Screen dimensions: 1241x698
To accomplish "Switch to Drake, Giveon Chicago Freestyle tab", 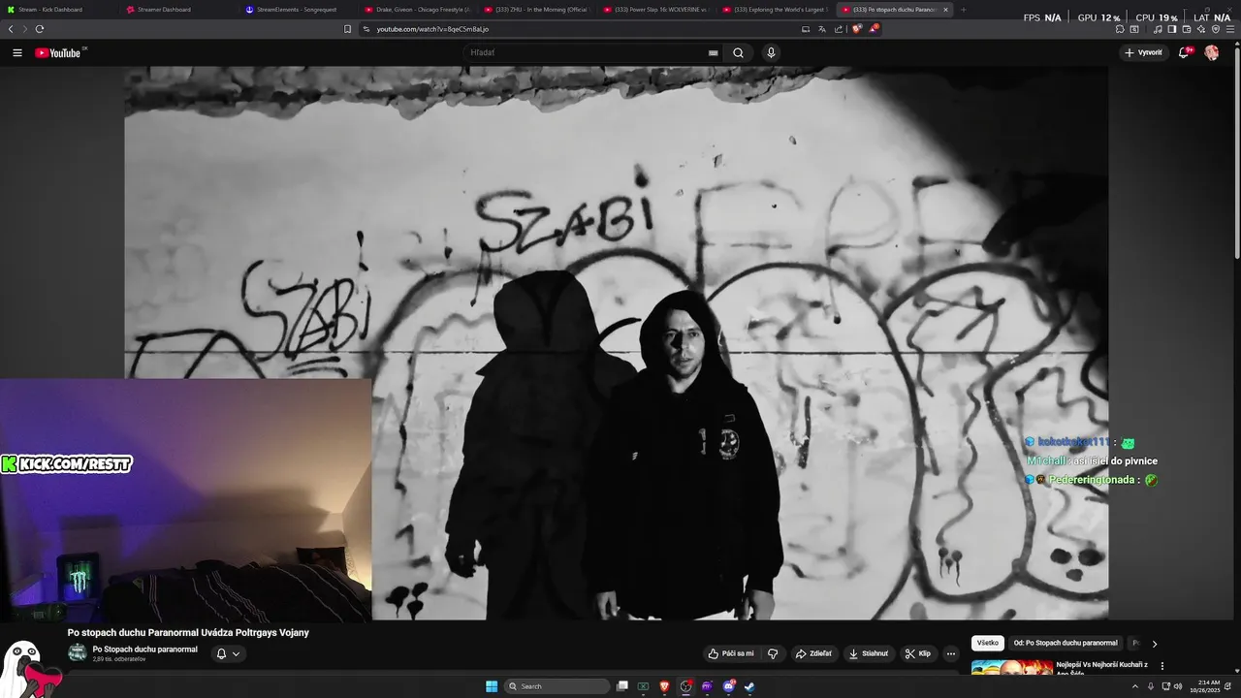I will pos(416,10).
